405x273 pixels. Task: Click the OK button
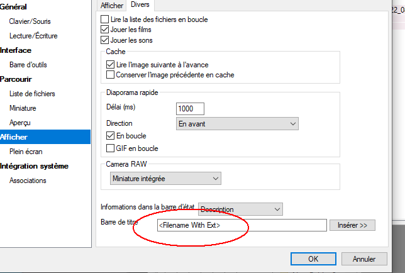(x=313, y=259)
